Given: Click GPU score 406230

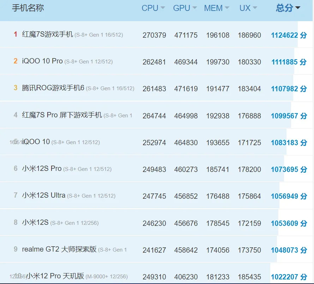Looking at the screenshot, I should coord(186,277).
